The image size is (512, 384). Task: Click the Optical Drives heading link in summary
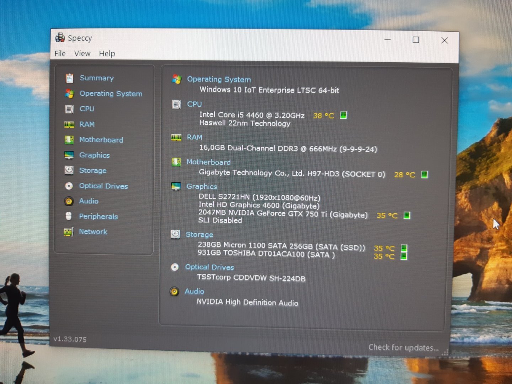[x=209, y=267]
